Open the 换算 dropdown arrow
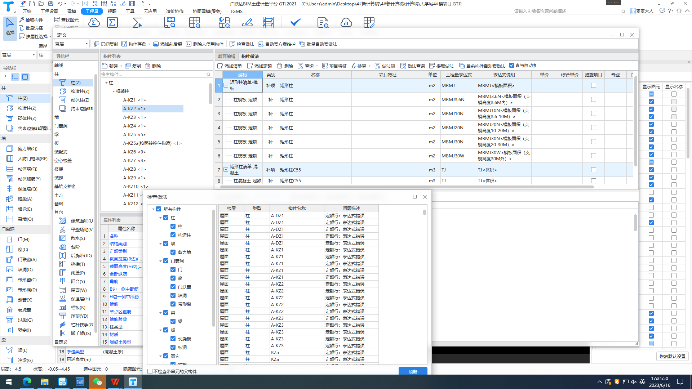The width and height of the screenshot is (692, 389). pyautogui.click(x=370, y=66)
